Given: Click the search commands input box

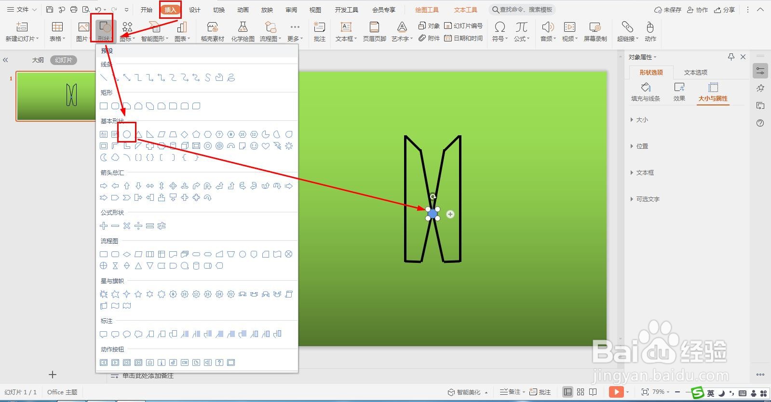Looking at the screenshot, I should click(x=522, y=10).
